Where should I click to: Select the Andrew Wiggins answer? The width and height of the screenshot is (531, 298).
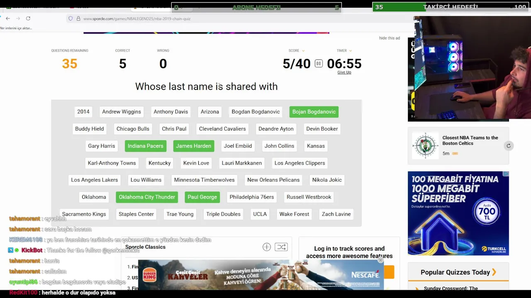(x=122, y=112)
